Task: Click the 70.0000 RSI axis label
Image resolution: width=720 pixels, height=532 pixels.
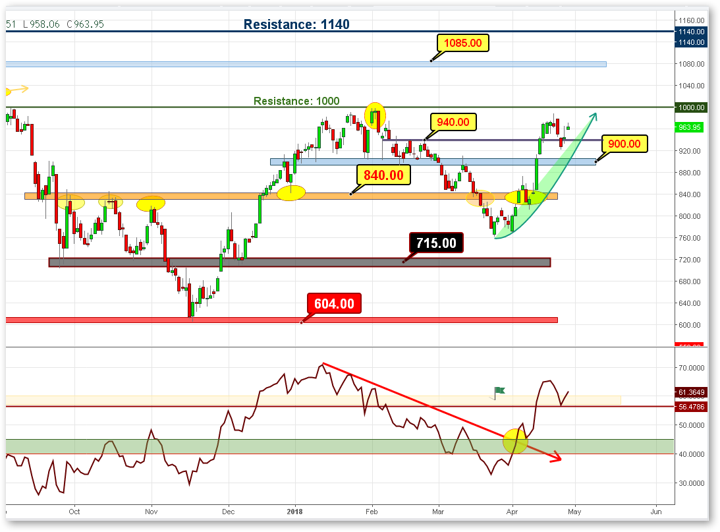Action: tap(692, 368)
